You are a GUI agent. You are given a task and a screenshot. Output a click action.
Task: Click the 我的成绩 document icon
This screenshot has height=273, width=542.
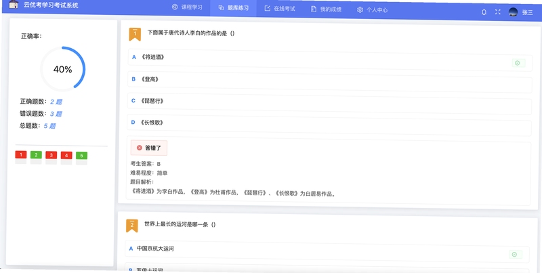click(x=313, y=9)
